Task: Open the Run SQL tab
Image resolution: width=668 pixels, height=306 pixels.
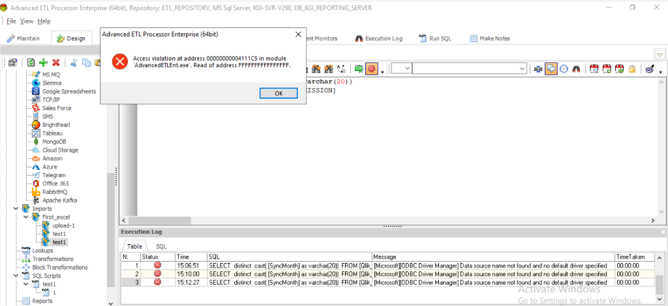Action: [x=435, y=38]
